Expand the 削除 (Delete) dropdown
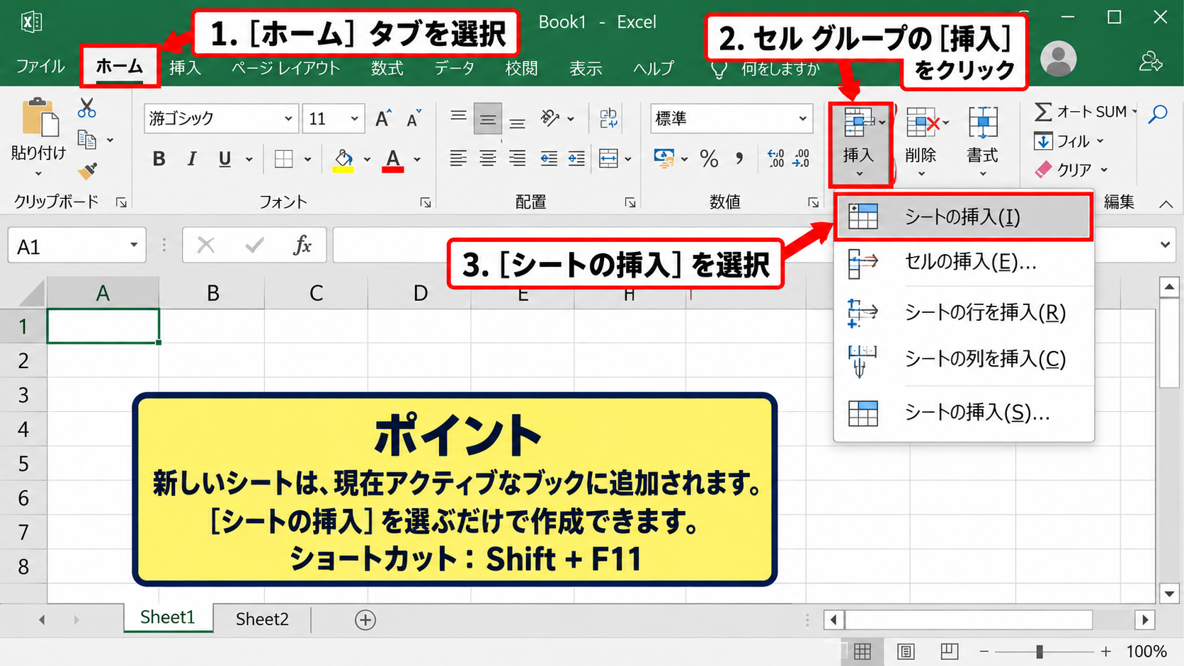 point(921,174)
